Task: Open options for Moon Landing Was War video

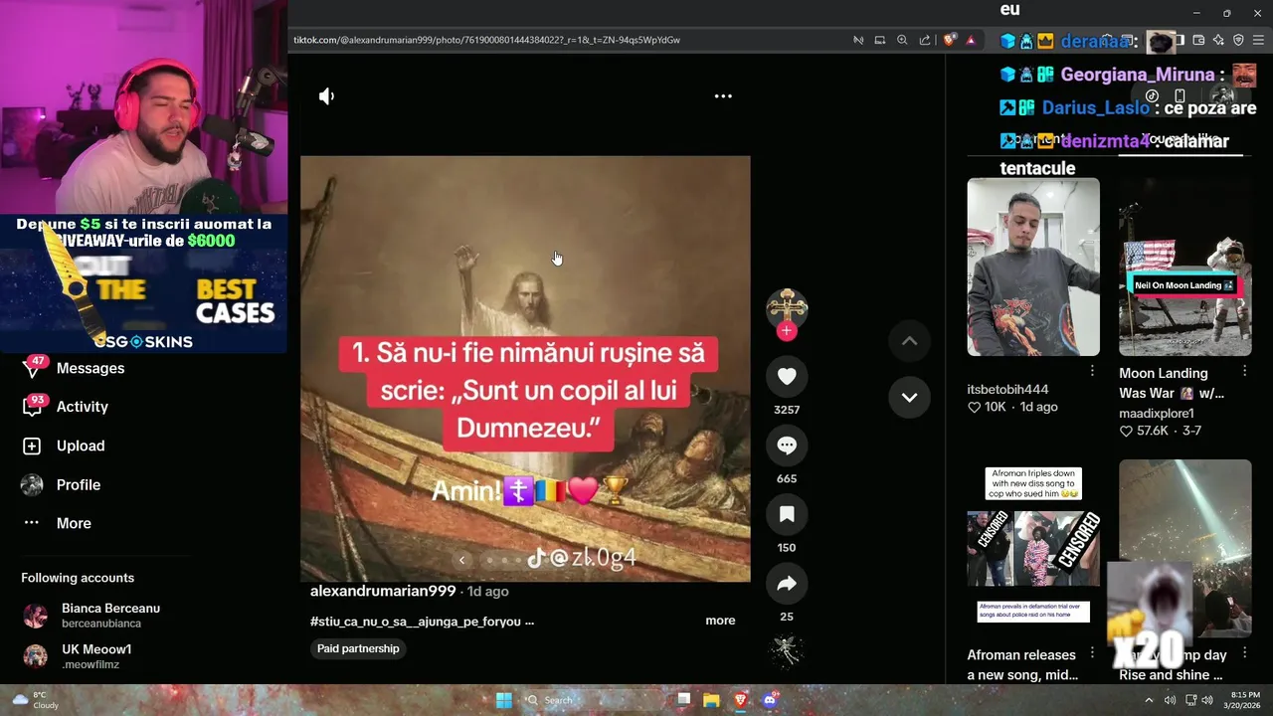Action: tap(1244, 371)
